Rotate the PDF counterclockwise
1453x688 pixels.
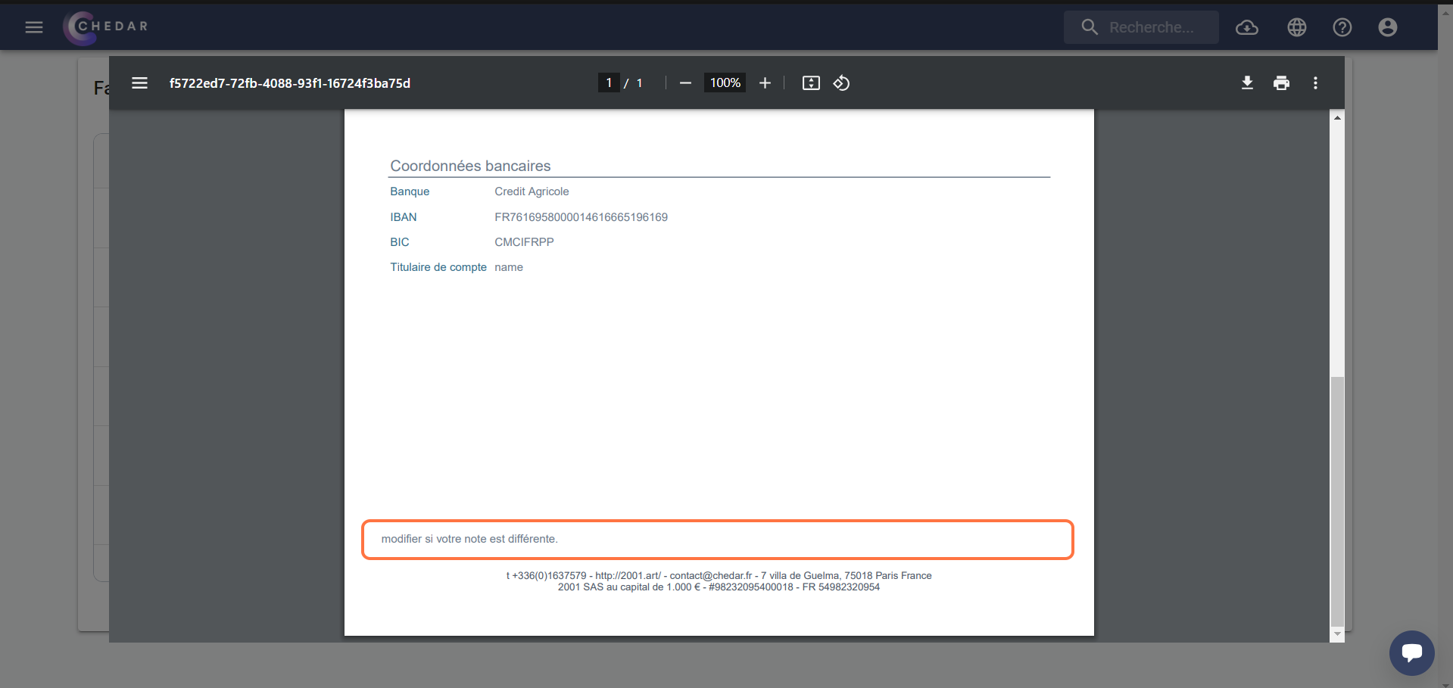[x=841, y=83]
